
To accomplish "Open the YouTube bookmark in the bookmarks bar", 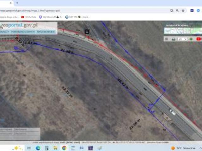I will tap(29, 17).
